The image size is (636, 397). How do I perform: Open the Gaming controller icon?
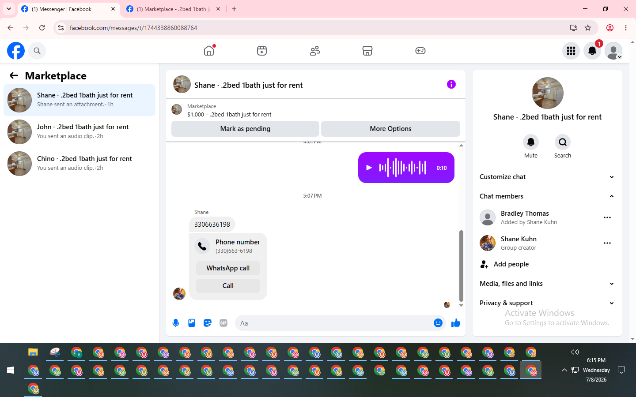[420, 51]
